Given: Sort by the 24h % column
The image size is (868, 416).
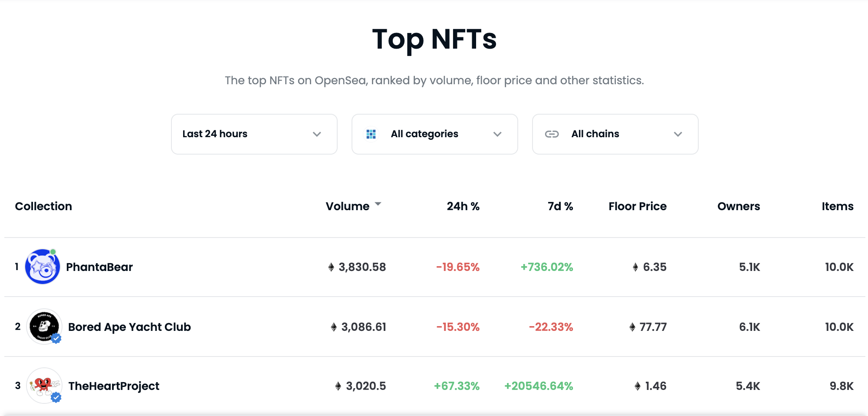Looking at the screenshot, I should (x=463, y=206).
